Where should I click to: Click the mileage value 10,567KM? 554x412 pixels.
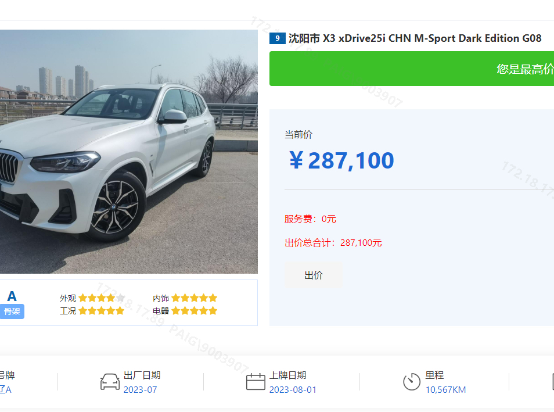pos(445,390)
